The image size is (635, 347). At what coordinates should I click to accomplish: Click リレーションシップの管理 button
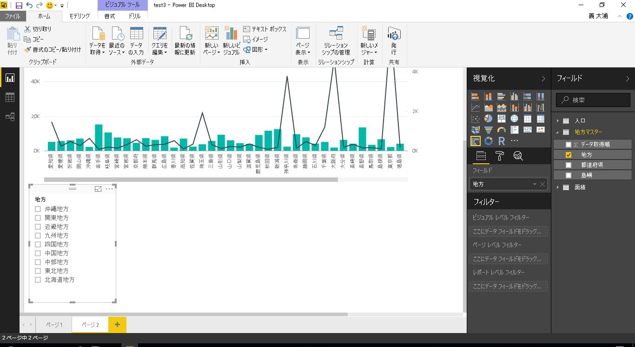pyautogui.click(x=336, y=41)
